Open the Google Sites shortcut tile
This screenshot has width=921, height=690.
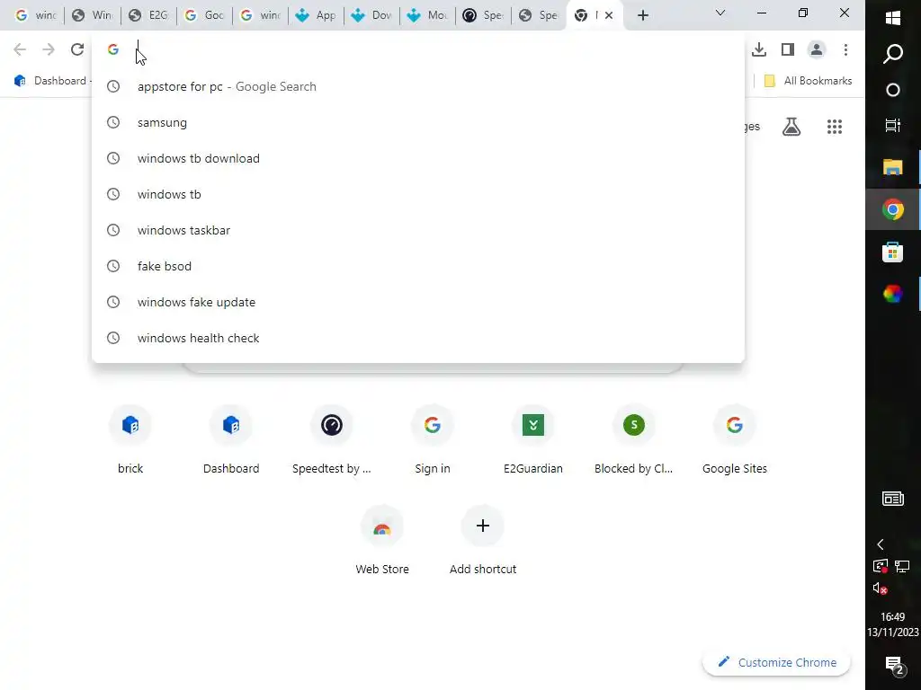pos(735,438)
